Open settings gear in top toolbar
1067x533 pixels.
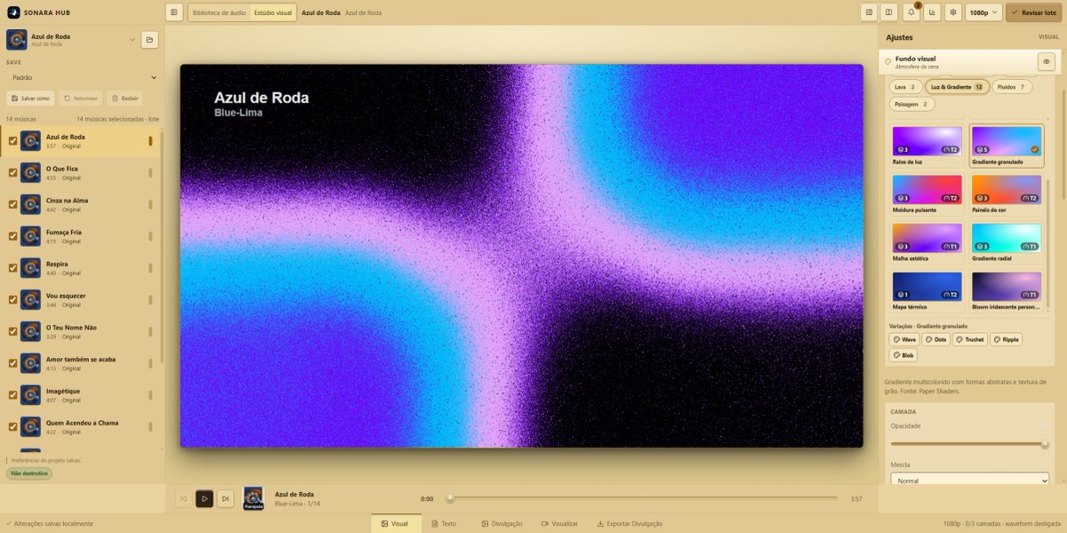tap(953, 12)
